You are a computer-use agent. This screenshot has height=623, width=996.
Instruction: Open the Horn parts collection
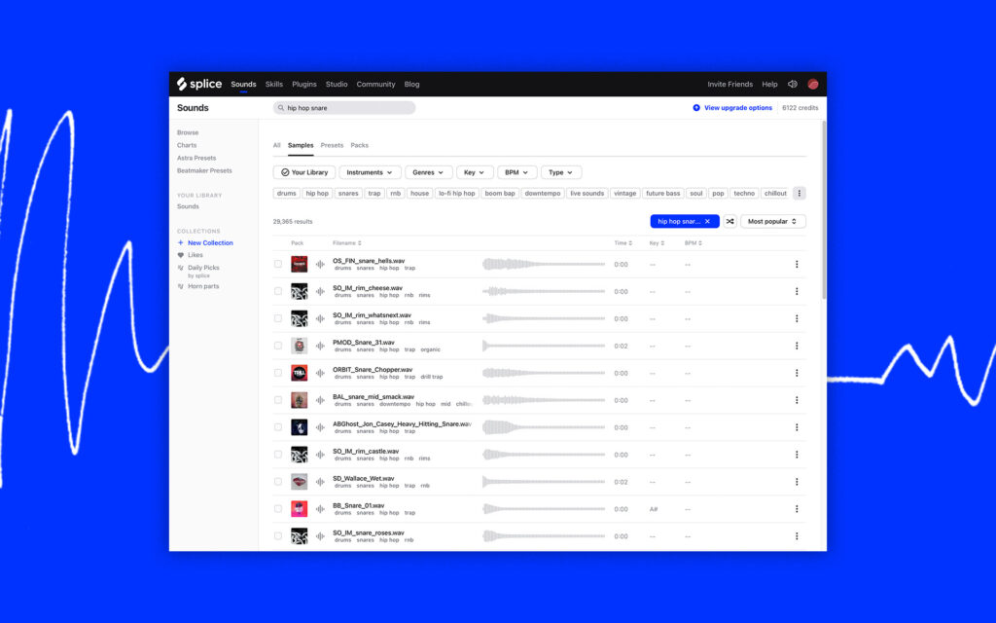coord(205,285)
